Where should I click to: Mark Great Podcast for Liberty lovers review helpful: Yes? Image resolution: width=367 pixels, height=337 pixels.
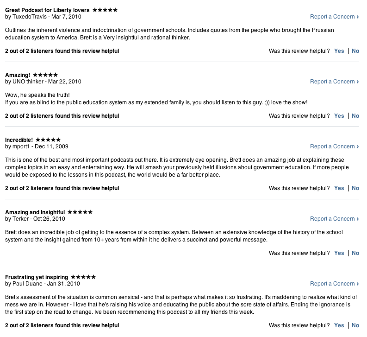339,51
